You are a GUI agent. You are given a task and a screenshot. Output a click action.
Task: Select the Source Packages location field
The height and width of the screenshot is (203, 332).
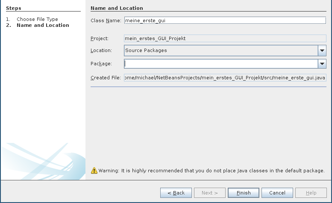[220, 51]
